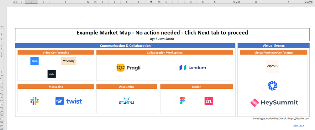Click the Design category header
Viewport: 315px width, 130px height.
[x=197, y=86]
